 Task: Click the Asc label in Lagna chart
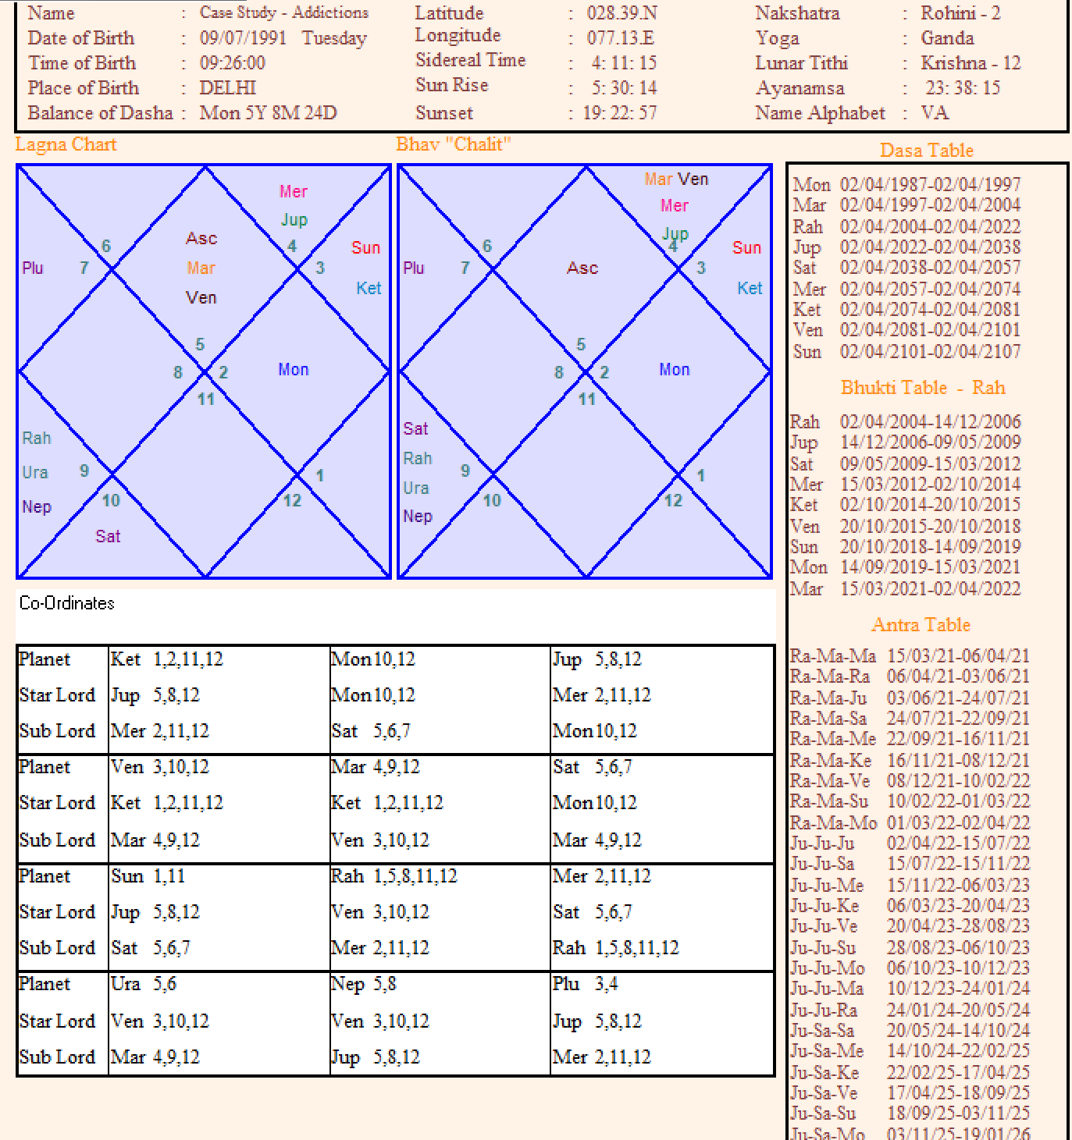(201, 239)
